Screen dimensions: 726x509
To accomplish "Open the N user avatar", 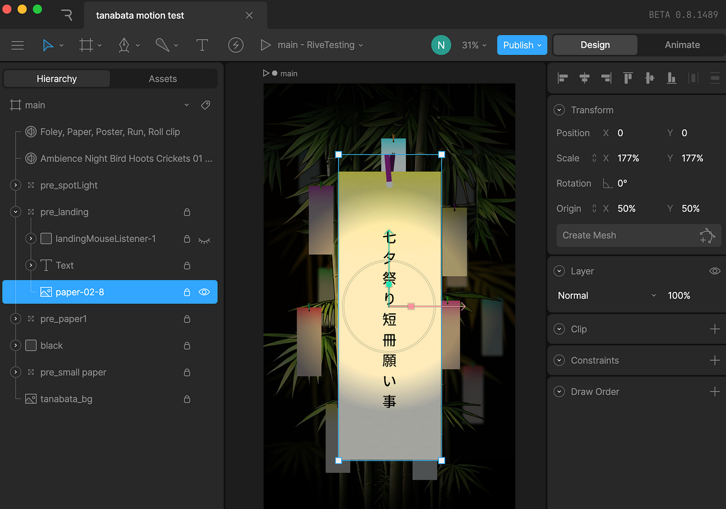I will [x=441, y=45].
